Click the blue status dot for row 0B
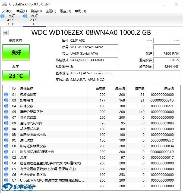The height and width of the screenshot is (193, 183). 6,134
